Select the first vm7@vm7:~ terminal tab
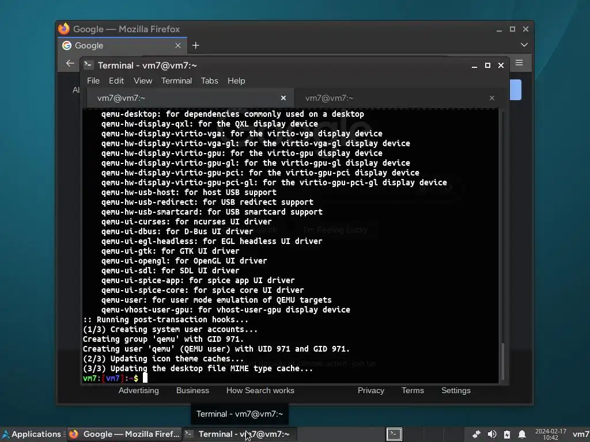Viewport: 590px width, 442px height. coord(190,98)
